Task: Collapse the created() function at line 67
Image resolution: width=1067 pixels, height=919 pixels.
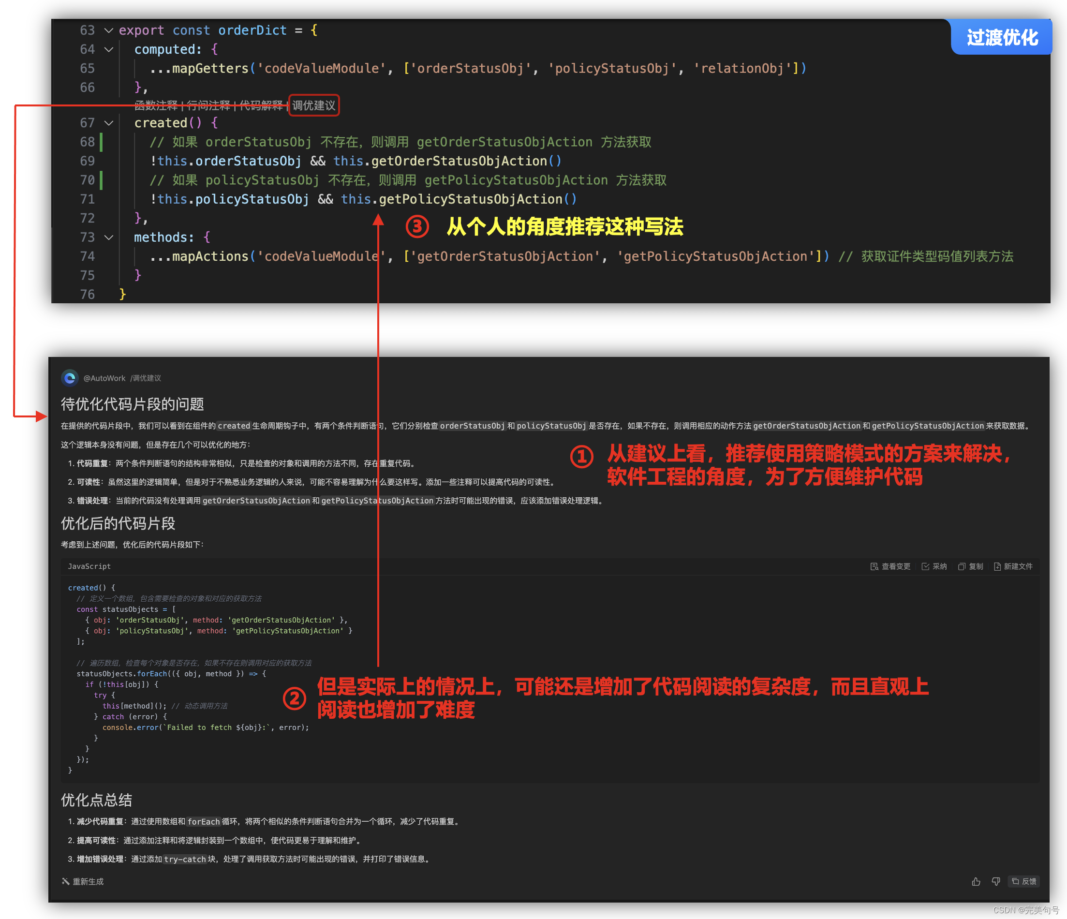Action: [x=109, y=123]
